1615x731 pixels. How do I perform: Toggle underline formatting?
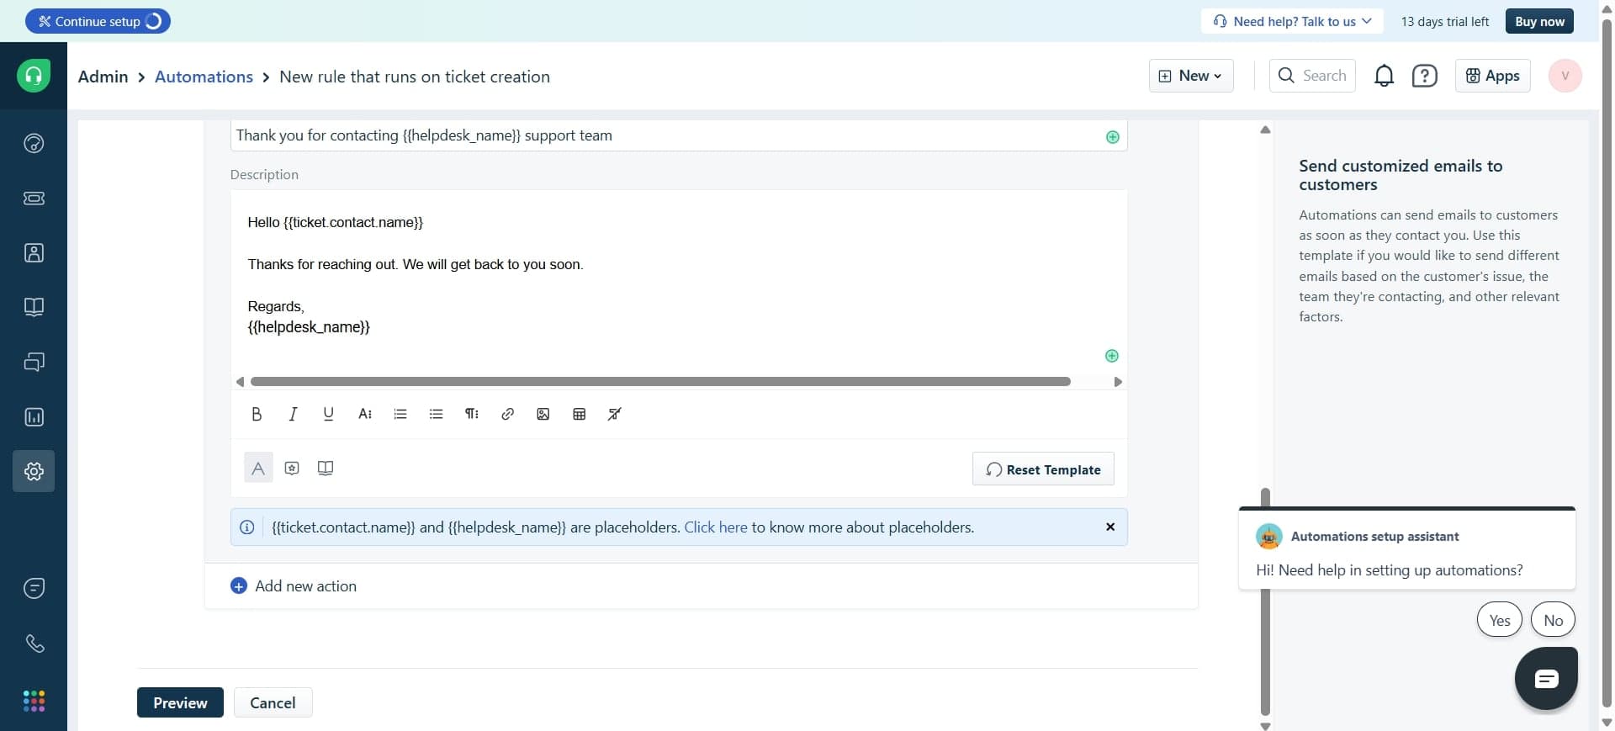pos(328,414)
